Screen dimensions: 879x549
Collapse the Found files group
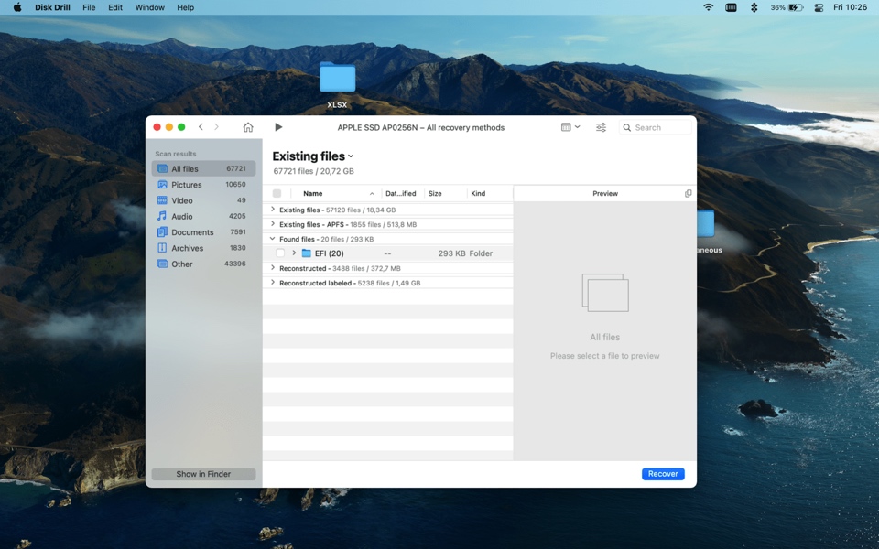point(273,239)
